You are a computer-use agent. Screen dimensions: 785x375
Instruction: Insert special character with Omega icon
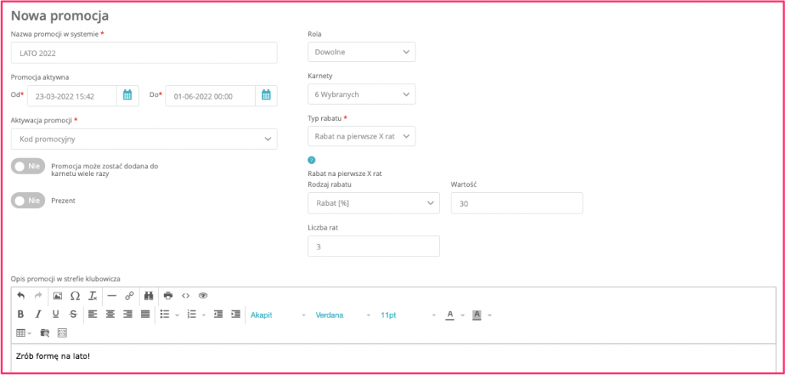coord(75,296)
